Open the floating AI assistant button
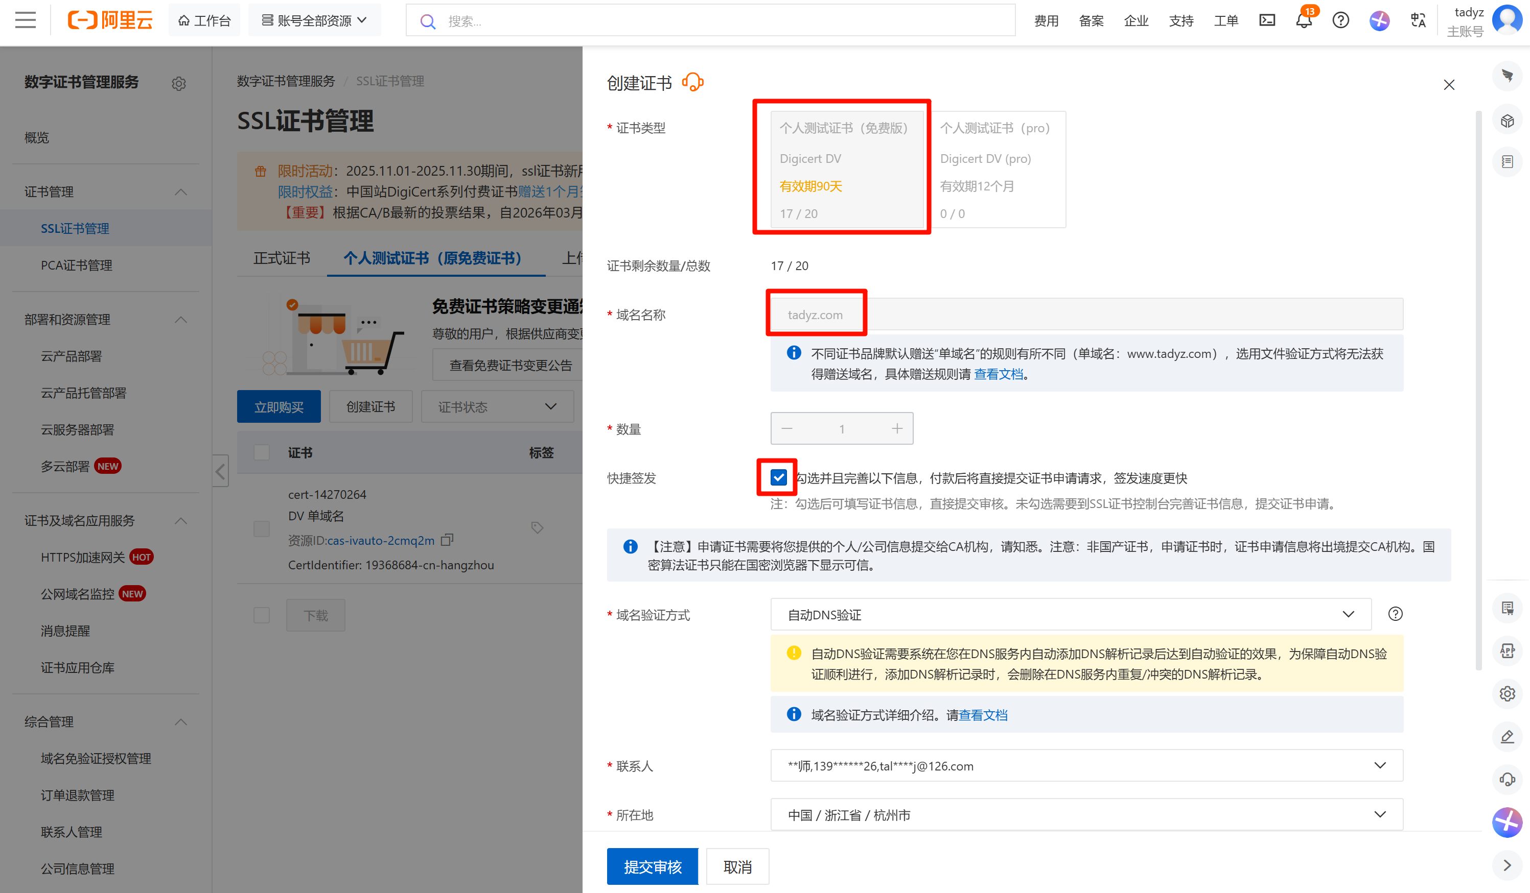 tap(1508, 822)
